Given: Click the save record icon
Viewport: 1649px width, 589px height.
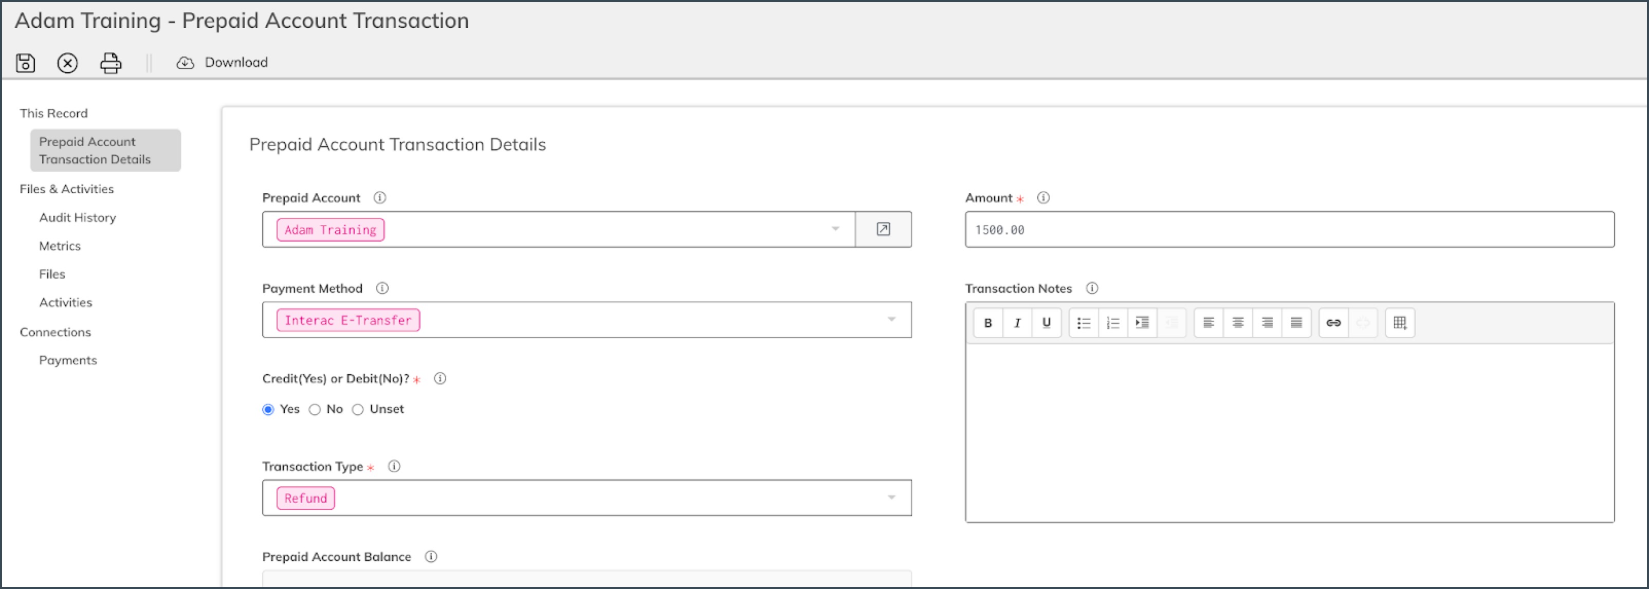Looking at the screenshot, I should click(26, 63).
